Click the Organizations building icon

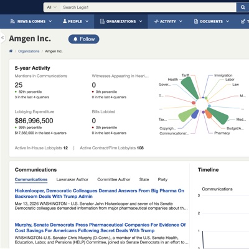102,21
